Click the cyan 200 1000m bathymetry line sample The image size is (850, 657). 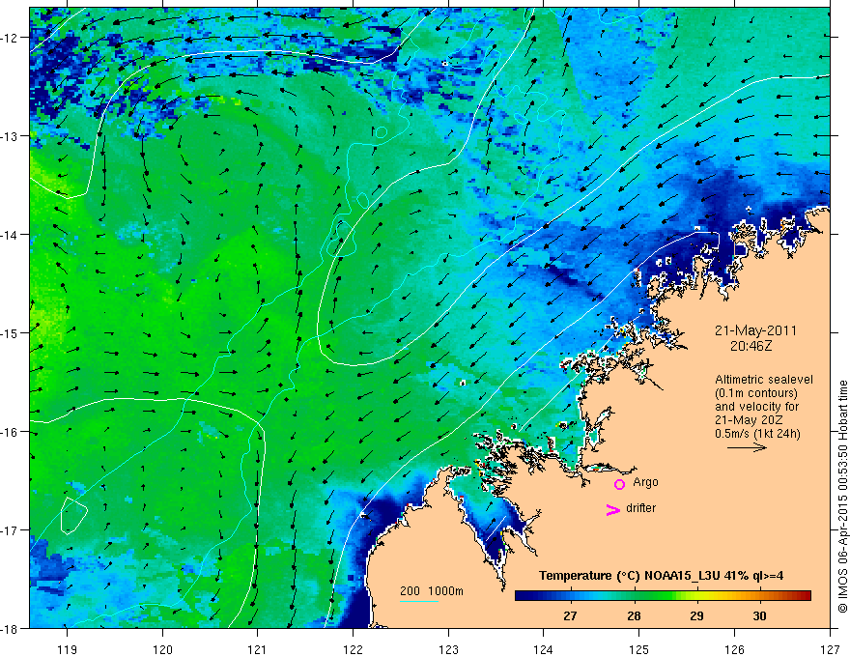[x=419, y=601]
